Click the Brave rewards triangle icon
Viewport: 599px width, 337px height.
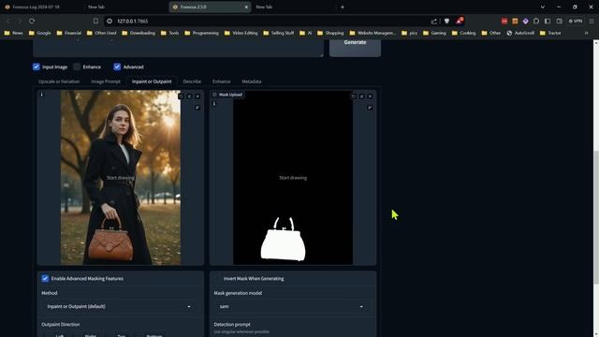click(460, 21)
